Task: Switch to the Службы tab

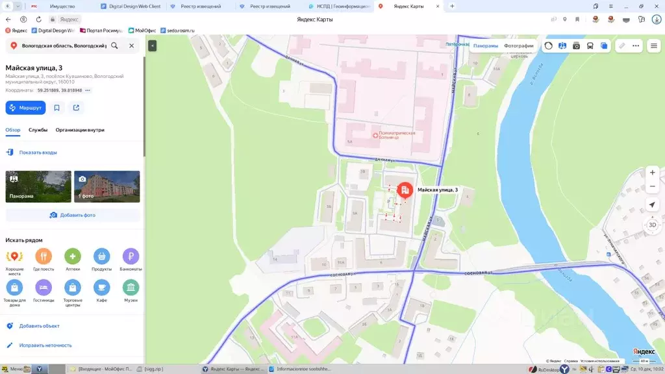Action: (38, 130)
